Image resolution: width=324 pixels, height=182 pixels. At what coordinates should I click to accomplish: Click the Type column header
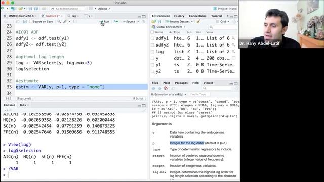point(177,32)
